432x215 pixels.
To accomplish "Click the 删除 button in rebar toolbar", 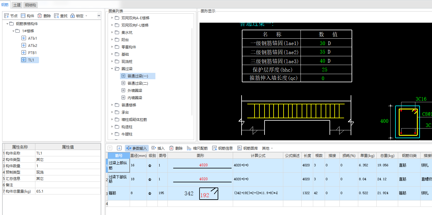I will 176,148.
